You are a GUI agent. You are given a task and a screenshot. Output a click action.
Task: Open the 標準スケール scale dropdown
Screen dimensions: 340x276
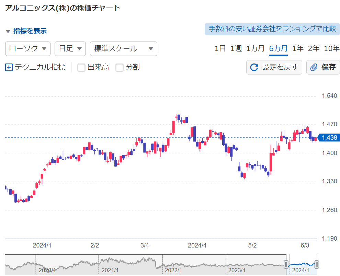click(x=124, y=49)
